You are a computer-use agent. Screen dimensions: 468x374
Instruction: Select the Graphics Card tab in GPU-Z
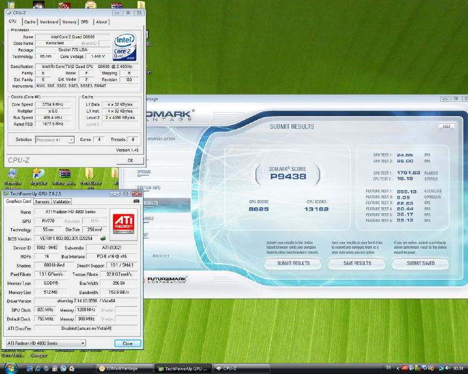pyautogui.click(x=19, y=201)
